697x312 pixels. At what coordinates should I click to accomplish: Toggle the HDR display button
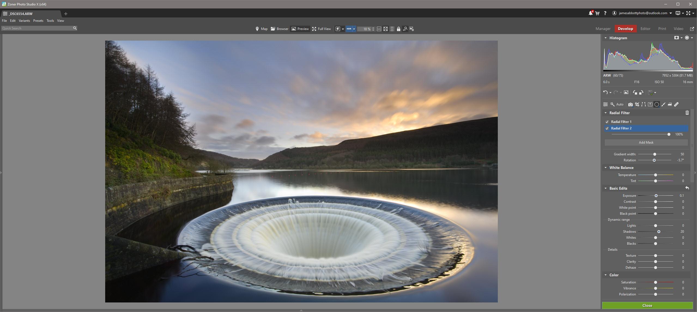pyautogui.click(x=349, y=29)
